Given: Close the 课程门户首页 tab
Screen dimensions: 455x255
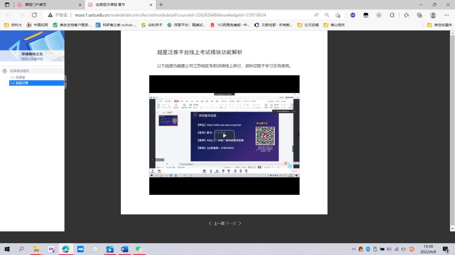Looking at the screenshot, I should (x=80, y=4).
